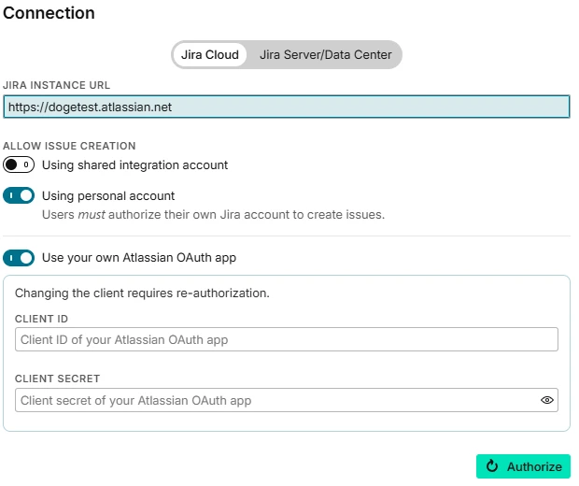Click the 'Use your own Atlassian OAuth app' label
Image resolution: width=579 pixels, height=486 pixels.
tap(139, 258)
